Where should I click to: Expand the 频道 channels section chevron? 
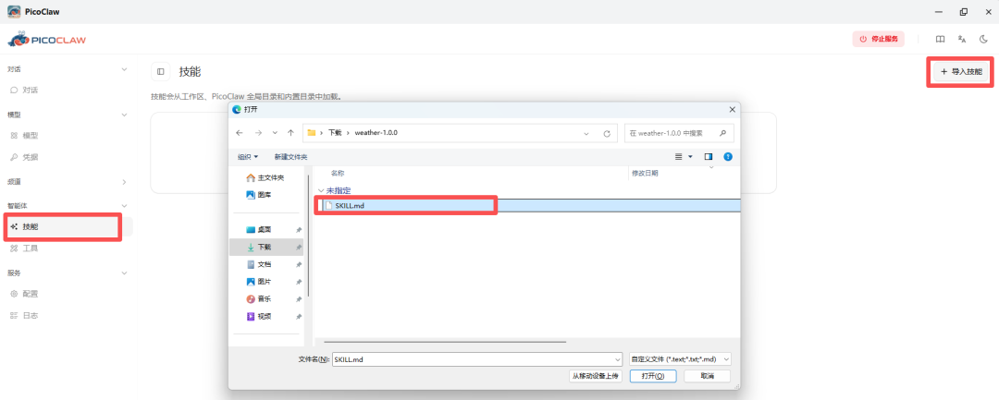click(124, 182)
